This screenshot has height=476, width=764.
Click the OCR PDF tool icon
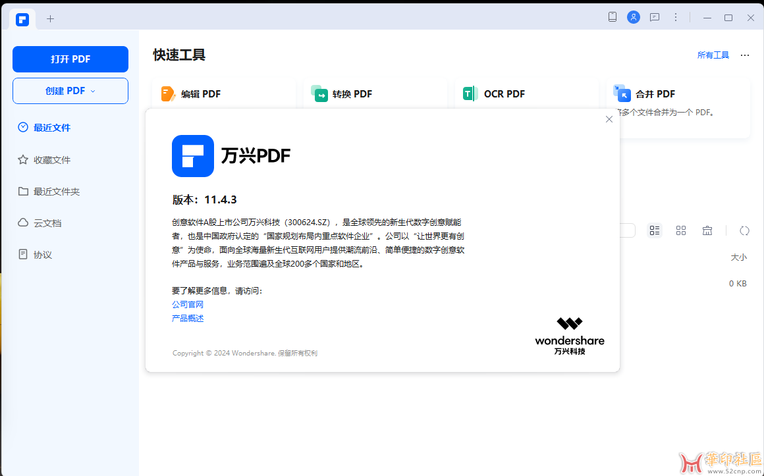470,93
